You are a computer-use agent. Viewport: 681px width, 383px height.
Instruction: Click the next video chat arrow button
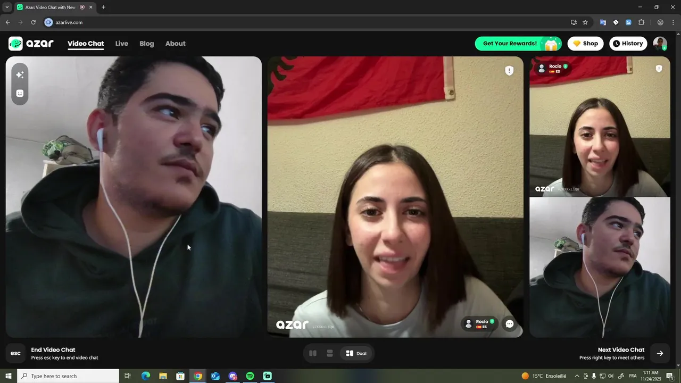pos(660,353)
